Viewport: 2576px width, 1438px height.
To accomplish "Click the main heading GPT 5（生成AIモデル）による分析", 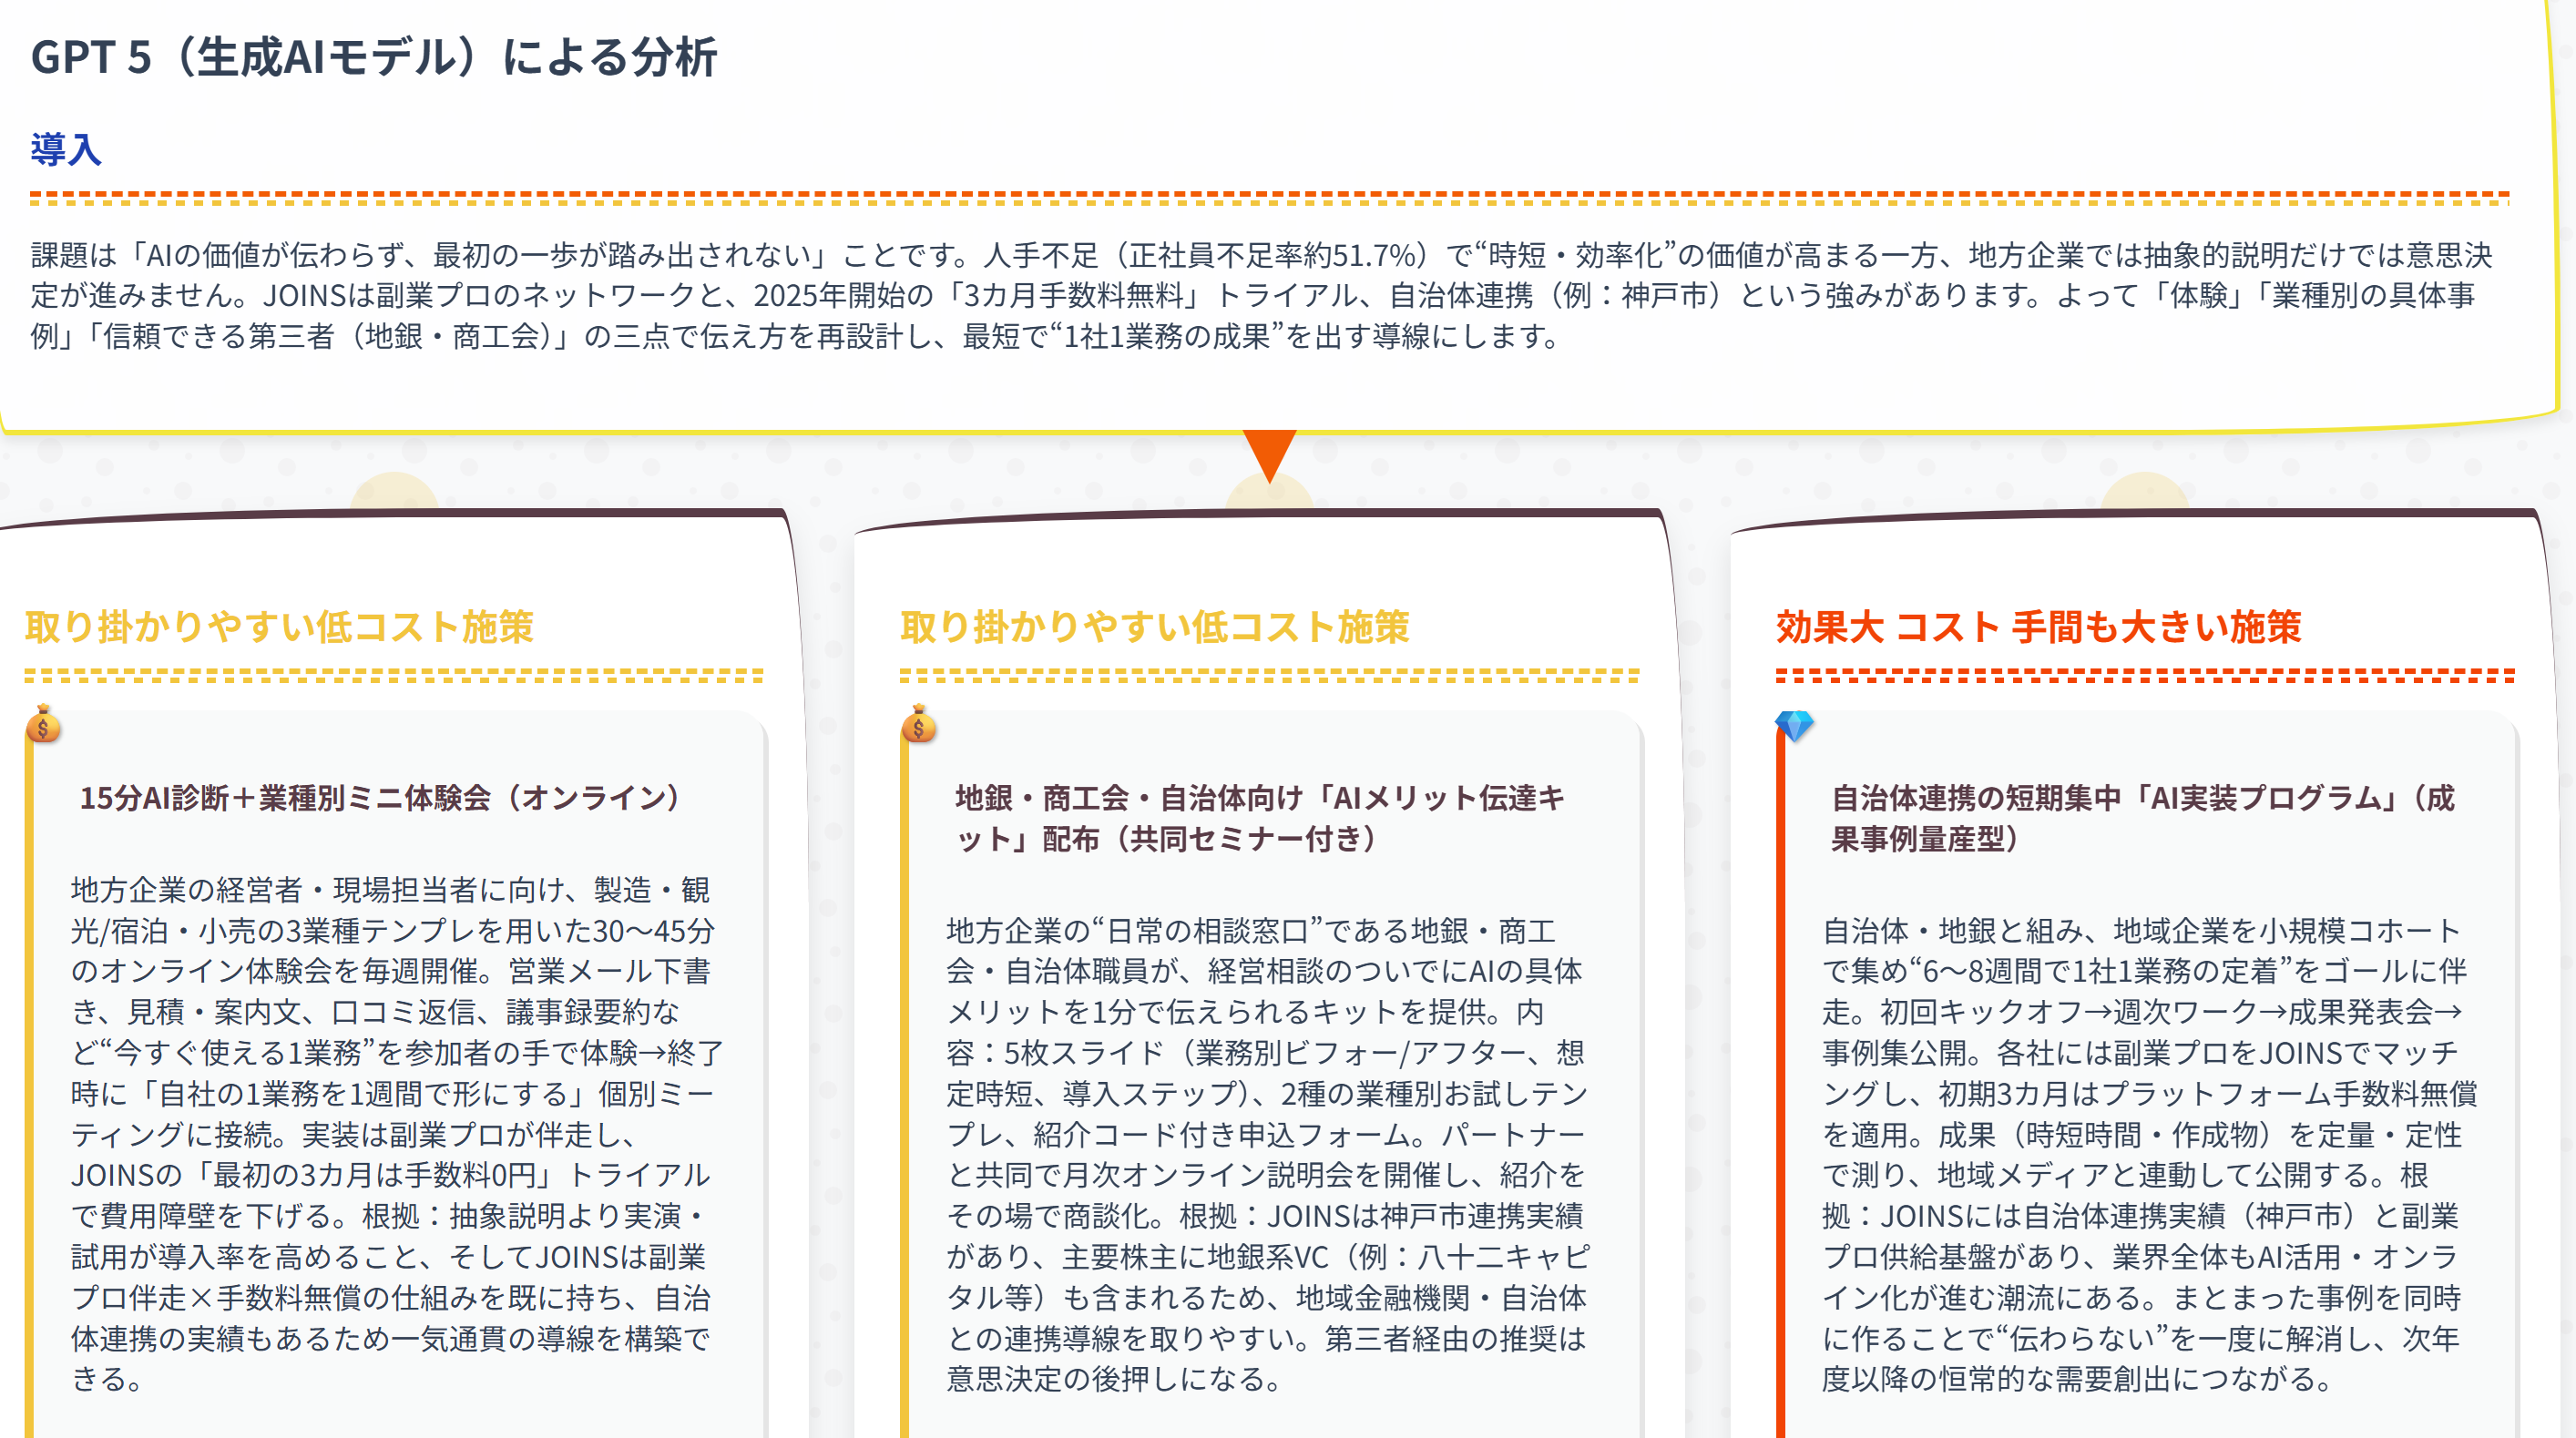I will tap(374, 57).
